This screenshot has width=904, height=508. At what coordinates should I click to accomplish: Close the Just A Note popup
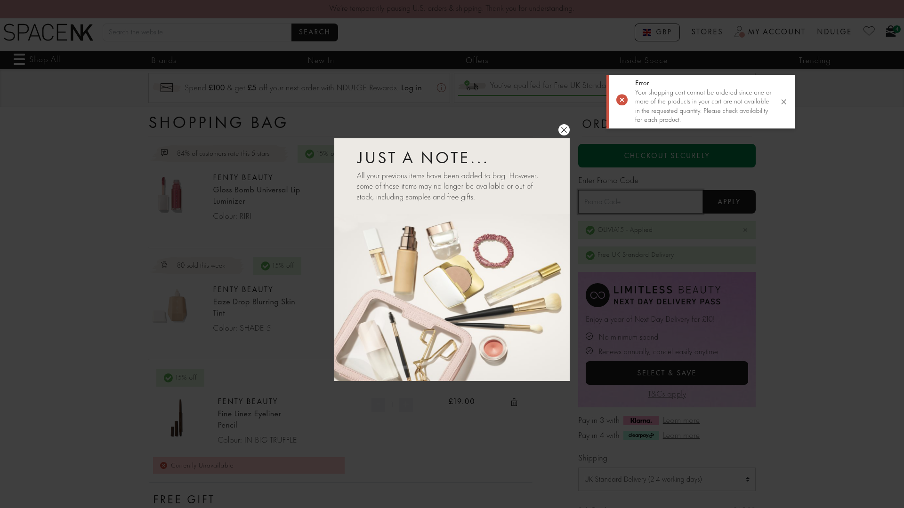pyautogui.click(x=564, y=130)
